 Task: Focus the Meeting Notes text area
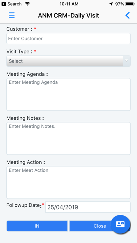click(68, 138)
